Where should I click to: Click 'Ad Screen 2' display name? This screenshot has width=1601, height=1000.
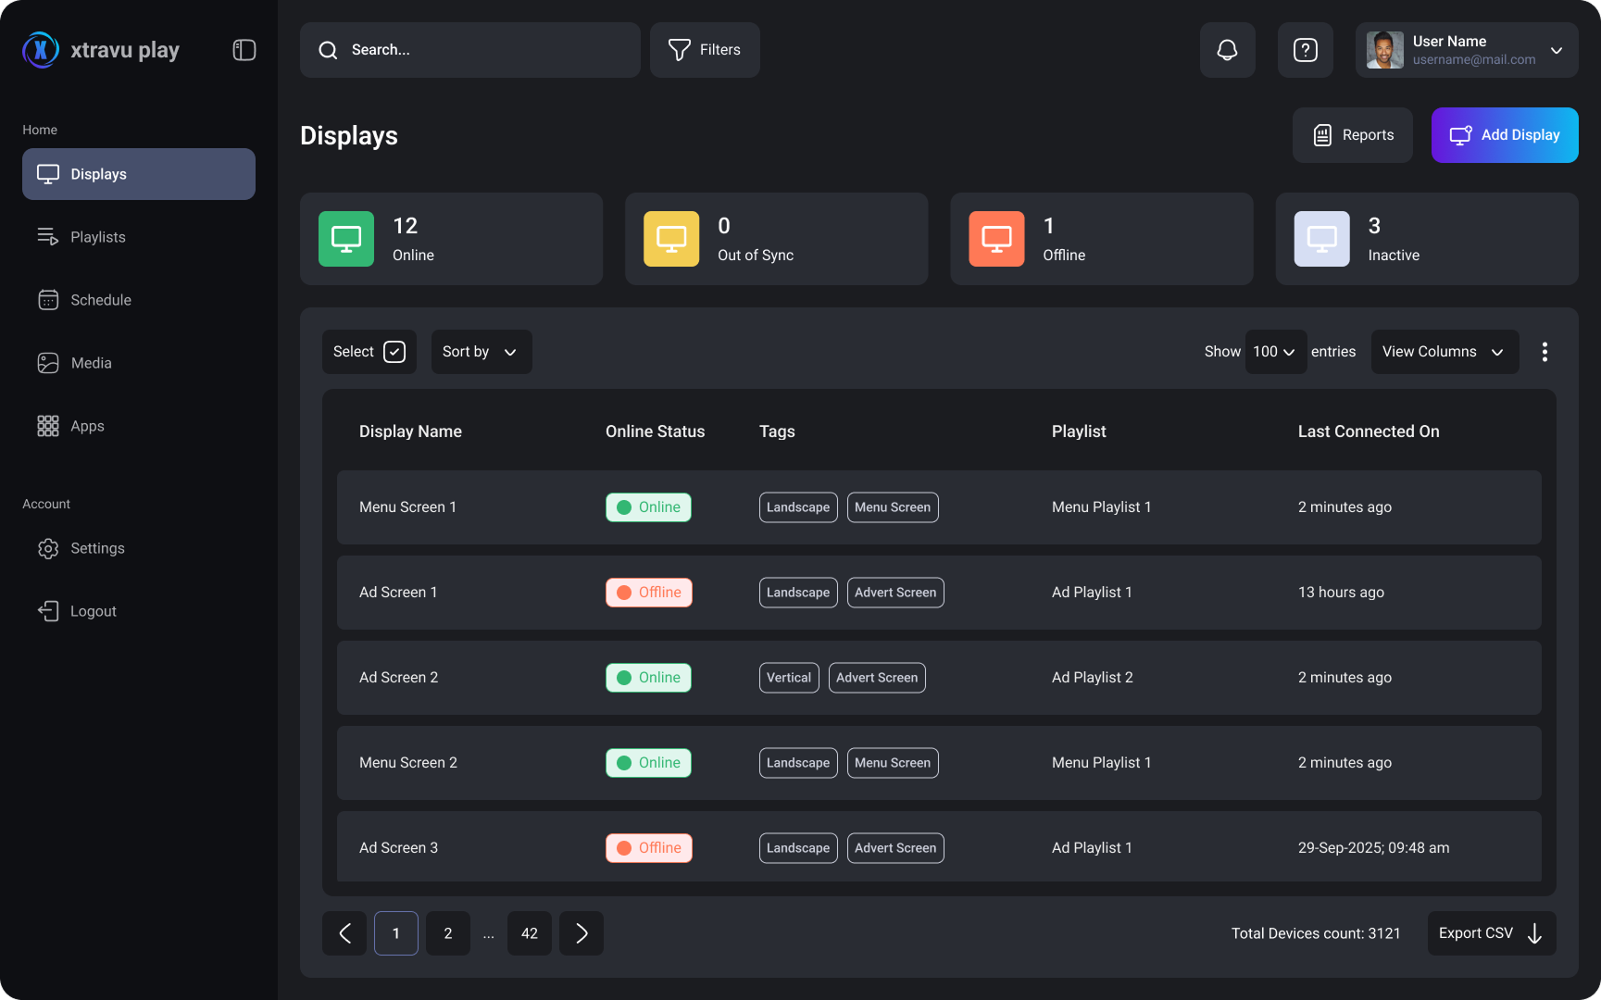click(399, 678)
